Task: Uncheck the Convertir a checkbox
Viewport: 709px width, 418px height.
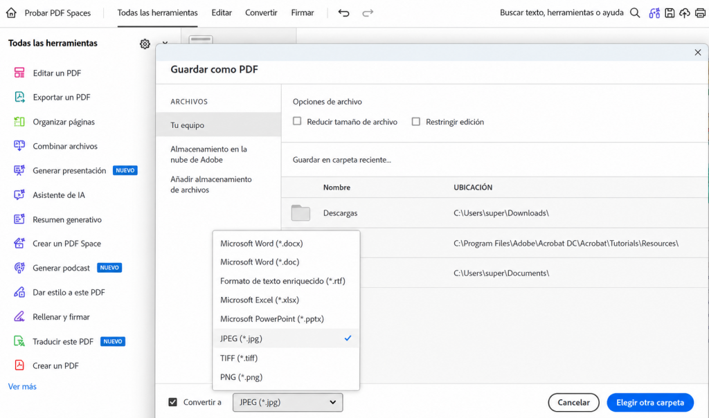Action: (x=172, y=402)
